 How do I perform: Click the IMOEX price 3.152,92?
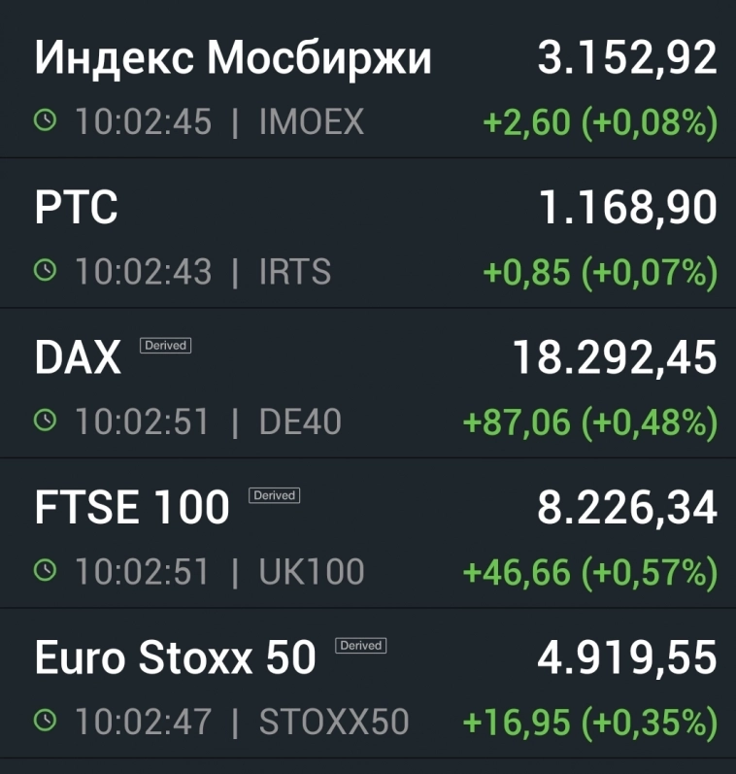[627, 58]
